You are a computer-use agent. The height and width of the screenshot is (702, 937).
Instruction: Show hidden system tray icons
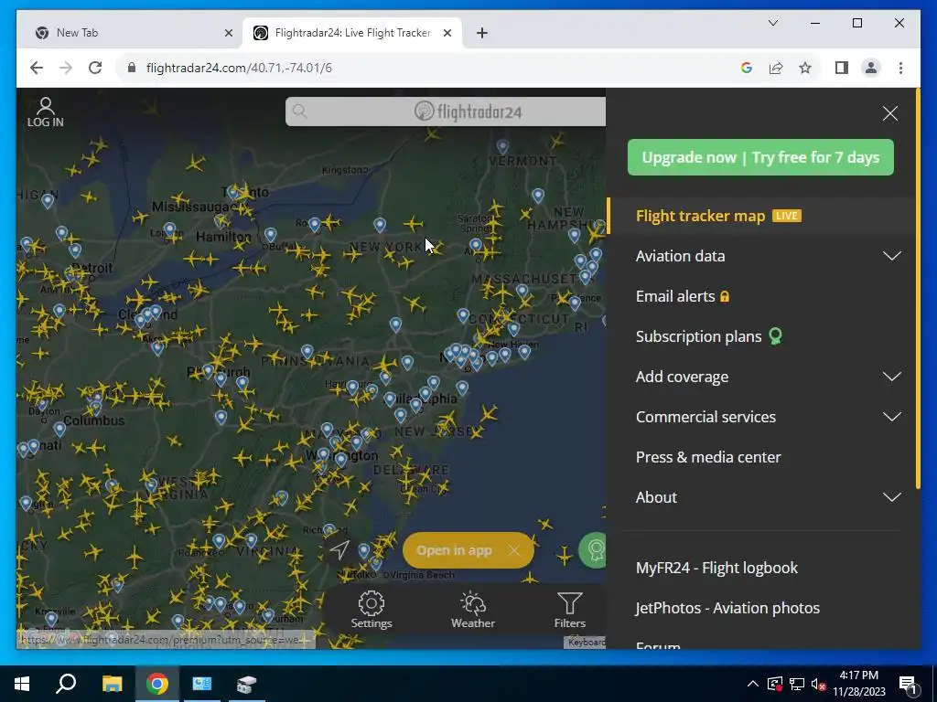point(752,684)
